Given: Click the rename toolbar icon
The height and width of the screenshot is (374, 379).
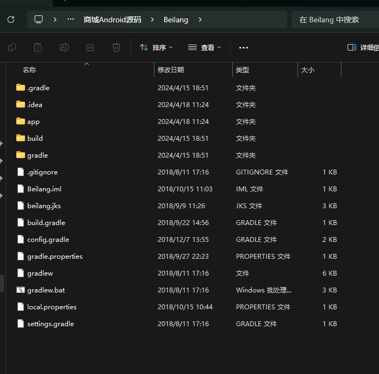Looking at the screenshot, I should pyautogui.click(x=64, y=47).
